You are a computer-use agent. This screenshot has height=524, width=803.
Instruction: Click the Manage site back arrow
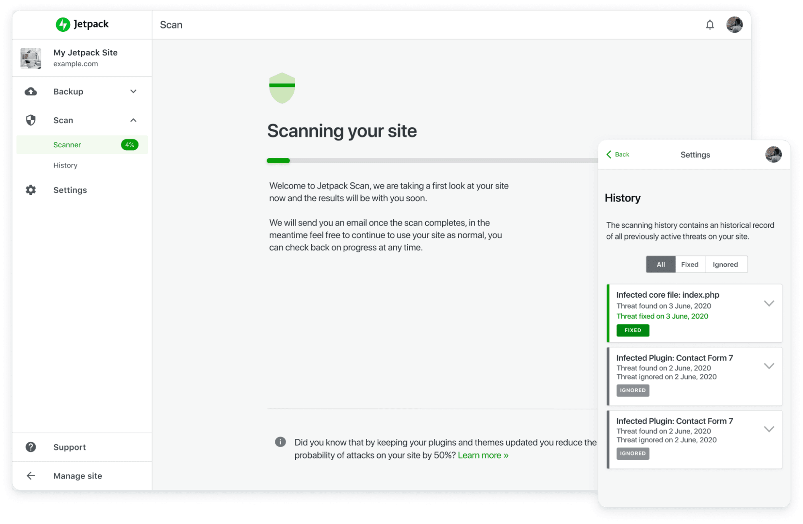point(31,476)
